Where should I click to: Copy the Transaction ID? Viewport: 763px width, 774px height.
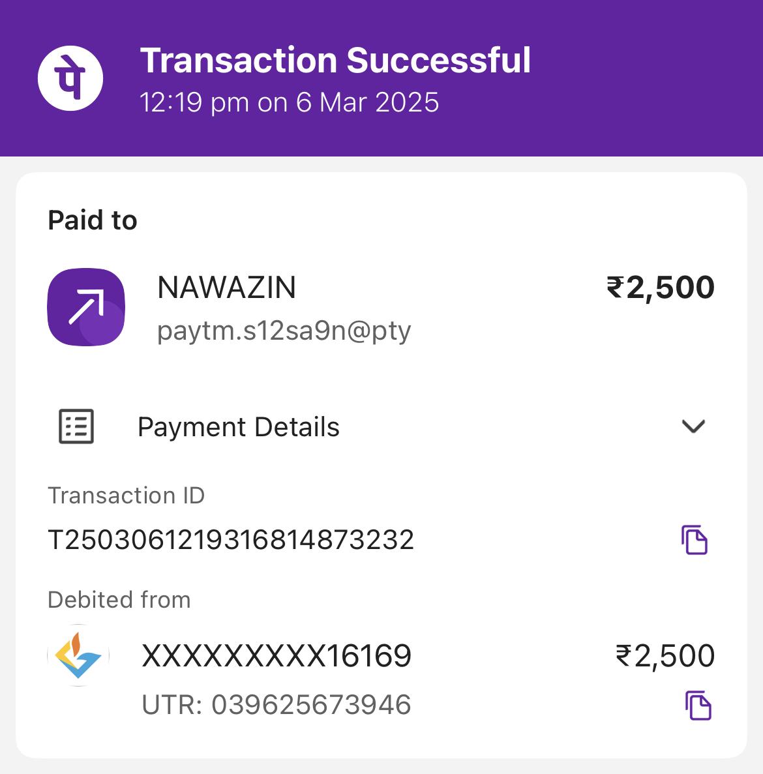(695, 540)
